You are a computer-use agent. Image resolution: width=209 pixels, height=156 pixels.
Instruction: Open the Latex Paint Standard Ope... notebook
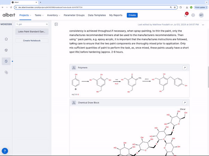pos(32,32)
